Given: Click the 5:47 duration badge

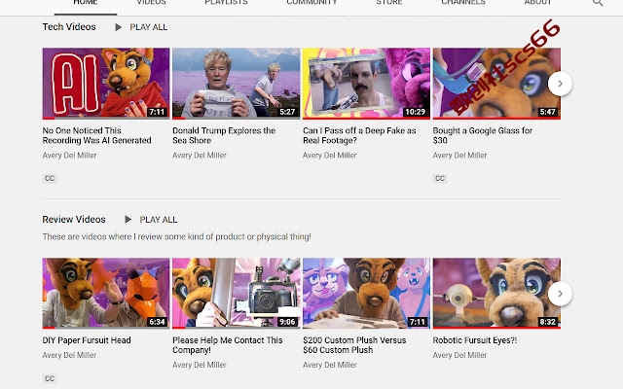Looking at the screenshot, I should coord(547,112).
